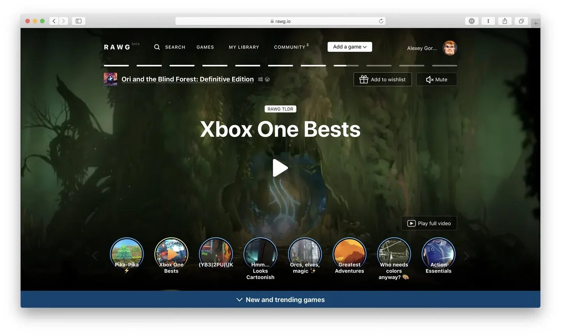This screenshot has width=561, height=335.
Task: Click the RAWG logo
Action: [117, 47]
